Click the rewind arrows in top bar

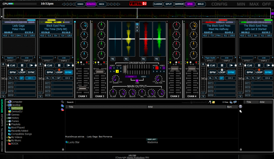coord(68,4)
